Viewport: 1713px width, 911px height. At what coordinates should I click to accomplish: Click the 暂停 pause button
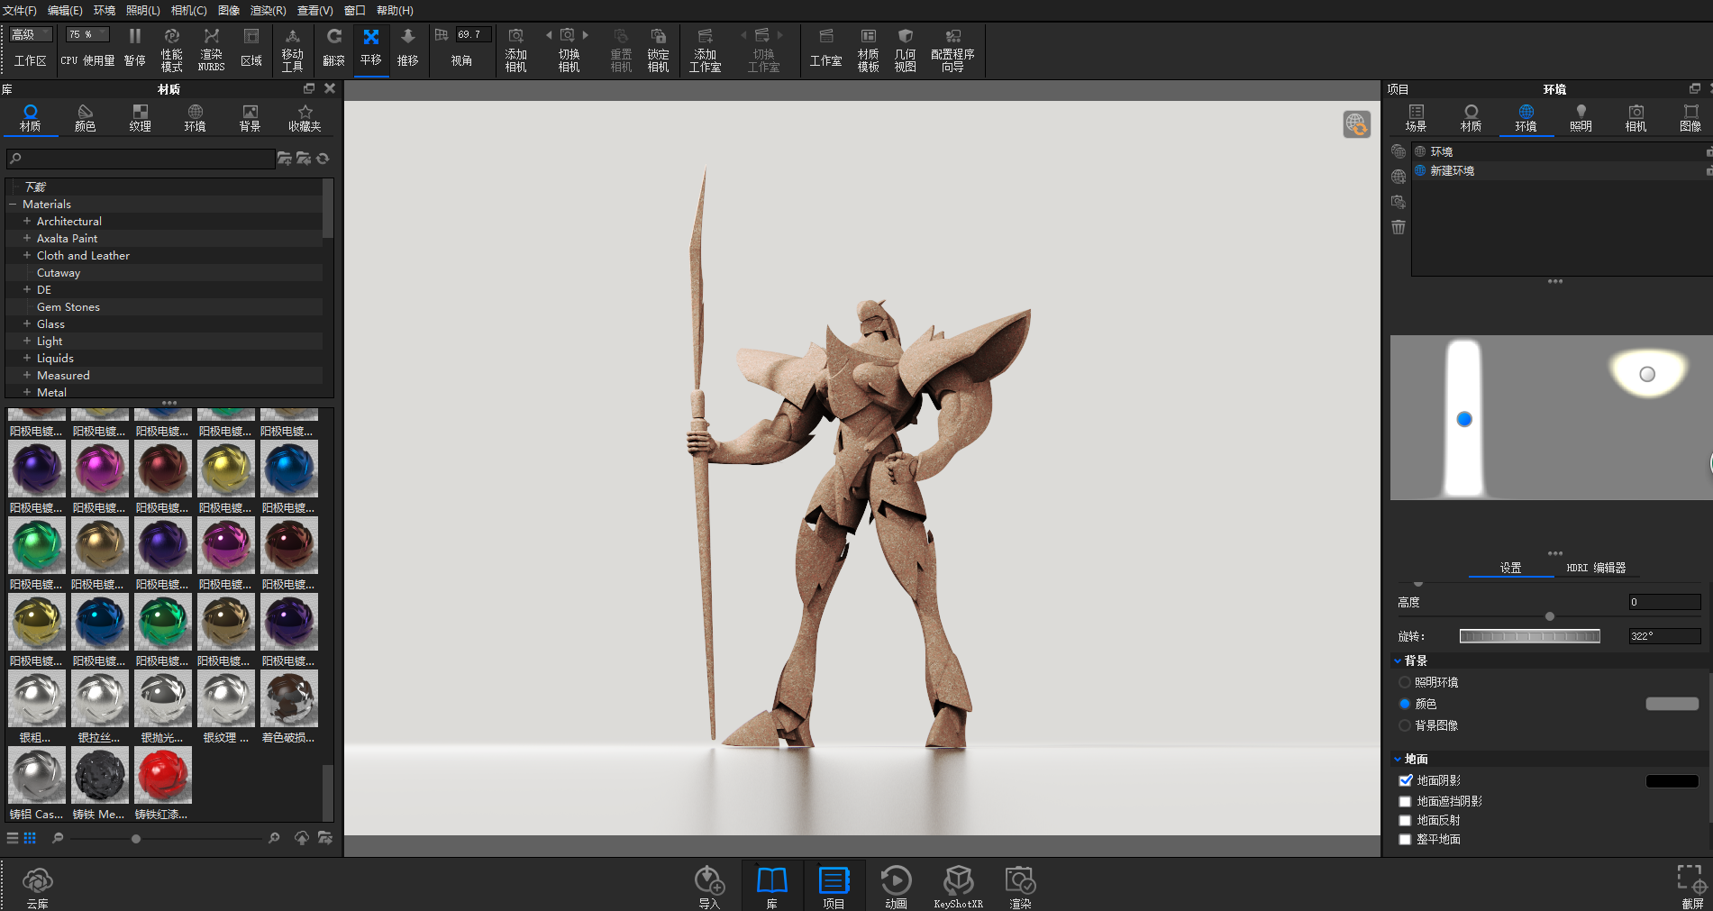click(134, 50)
